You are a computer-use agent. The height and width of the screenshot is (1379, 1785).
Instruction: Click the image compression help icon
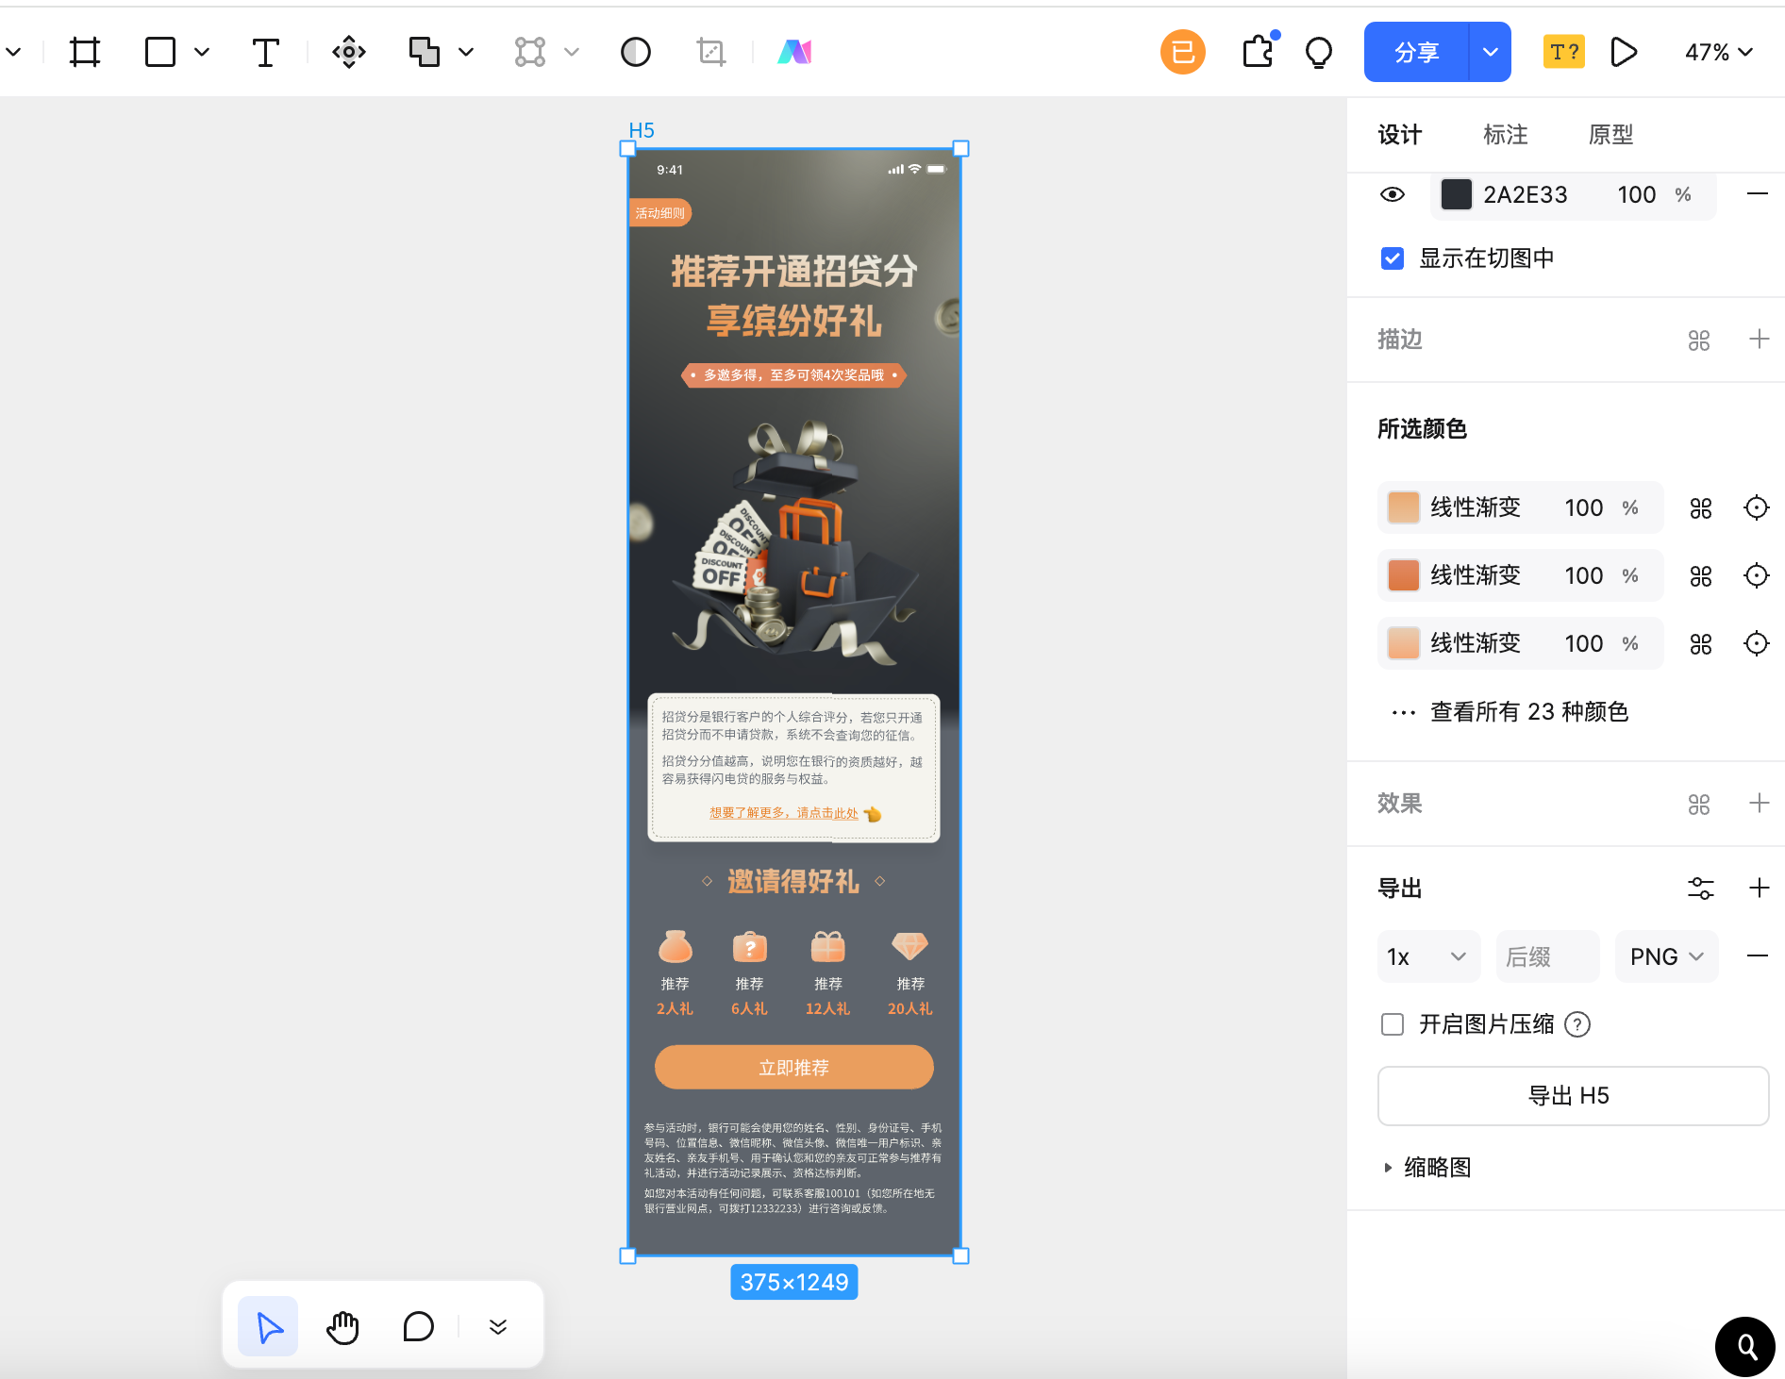(x=1577, y=1024)
